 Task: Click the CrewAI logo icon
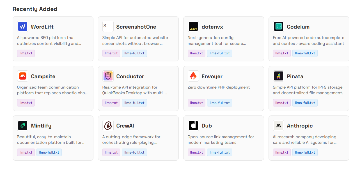click(x=108, y=126)
